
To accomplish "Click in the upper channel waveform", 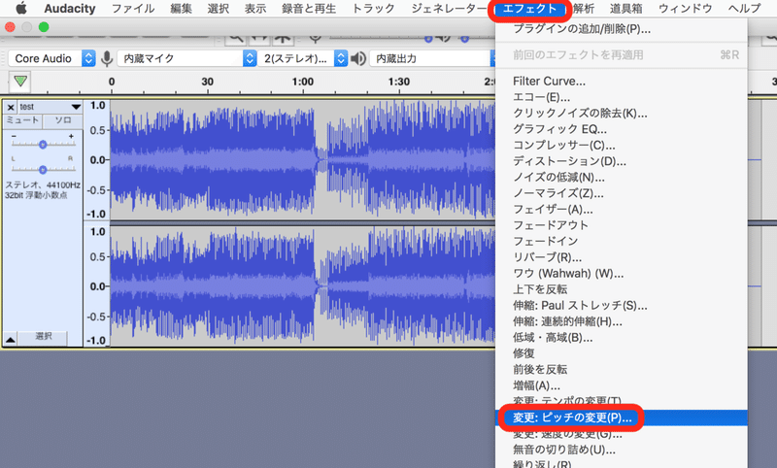I will [x=302, y=160].
